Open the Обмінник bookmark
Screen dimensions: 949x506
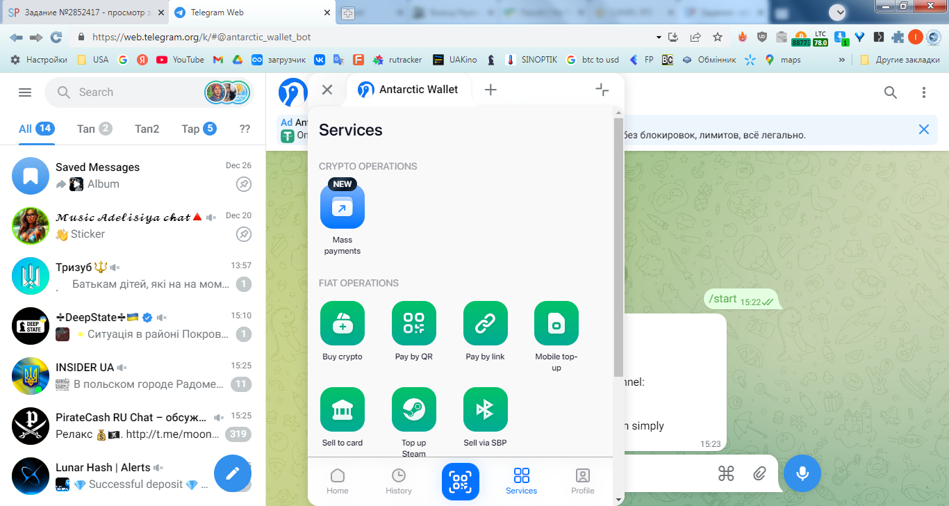click(x=709, y=60)
